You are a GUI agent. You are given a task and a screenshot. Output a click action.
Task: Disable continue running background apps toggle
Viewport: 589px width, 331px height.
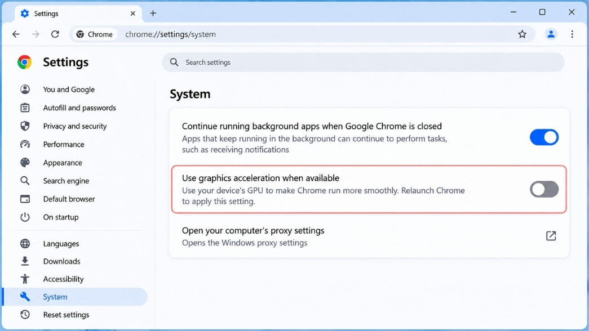coord(544,137)
